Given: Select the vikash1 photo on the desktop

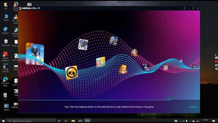Looking at the screenshot, I should tap(6, 107).
